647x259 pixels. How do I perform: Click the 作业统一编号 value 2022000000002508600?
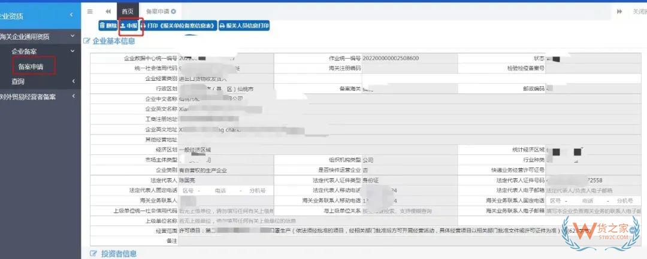pos(391,58)
